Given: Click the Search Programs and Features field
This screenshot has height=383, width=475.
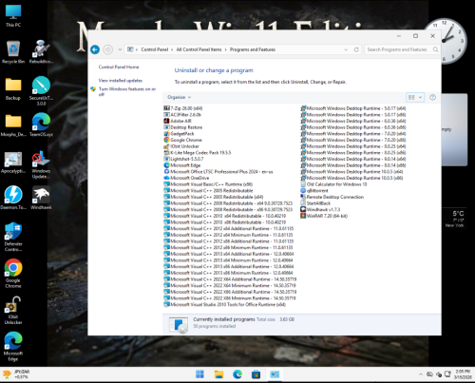Looking at the screenshot, I should click(x=397, y=49).
